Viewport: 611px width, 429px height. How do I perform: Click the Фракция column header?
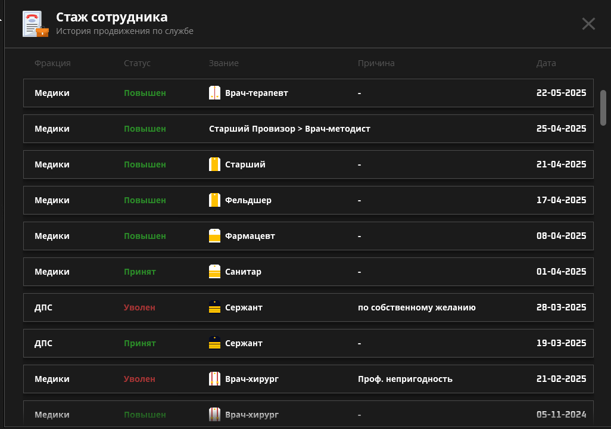coord(52,63)
